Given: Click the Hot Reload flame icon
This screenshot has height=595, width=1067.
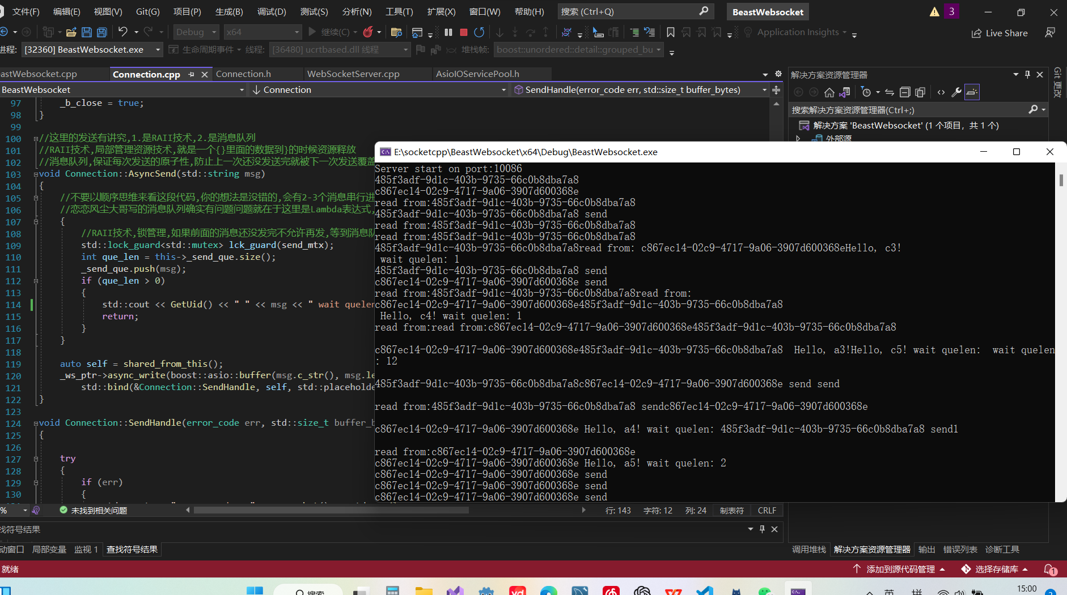Looking at the screenshot, I should [x=368, y=32].
